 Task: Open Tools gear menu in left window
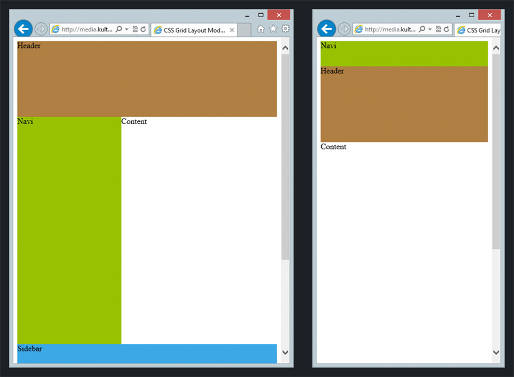(285, 29)
